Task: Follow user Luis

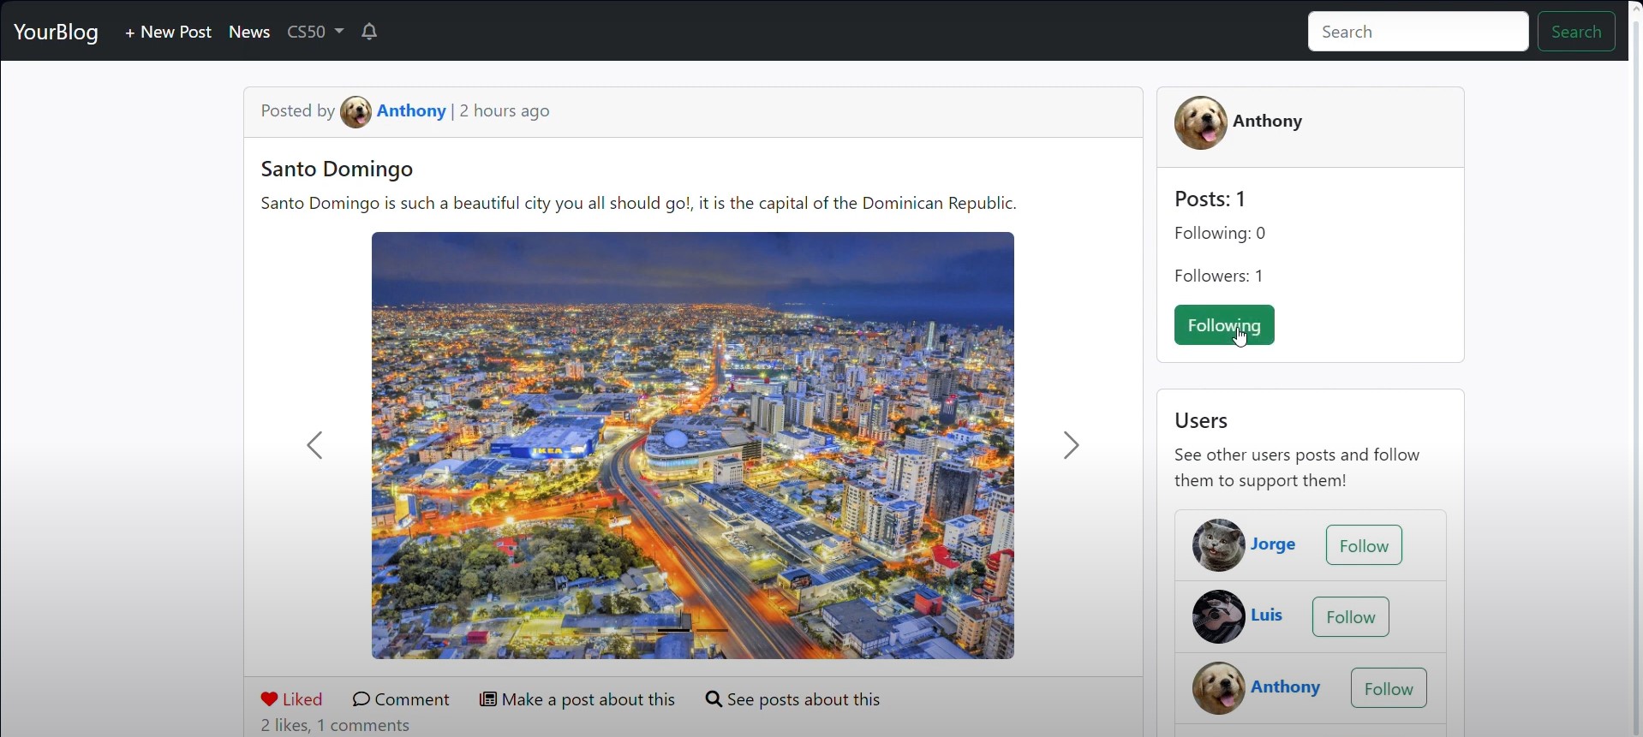Action: tap(1350, 617)
